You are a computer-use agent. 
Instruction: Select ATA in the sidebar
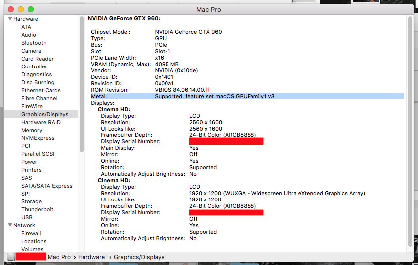[x=26, y=27]
